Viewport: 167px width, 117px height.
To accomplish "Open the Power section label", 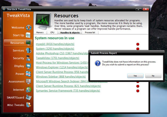I will point(20,74).
